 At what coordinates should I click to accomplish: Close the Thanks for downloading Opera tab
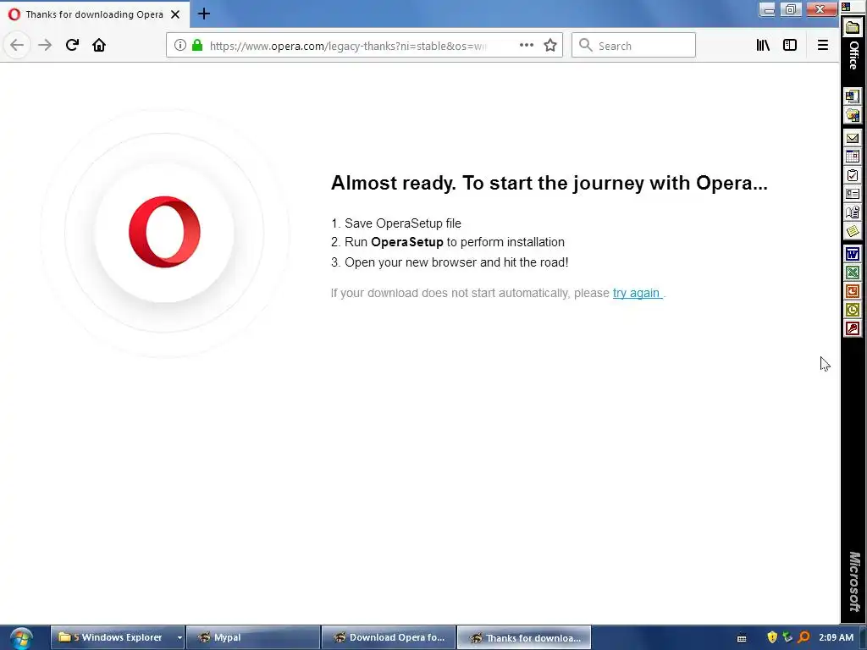pyautogui.click(x=175, y=14)
